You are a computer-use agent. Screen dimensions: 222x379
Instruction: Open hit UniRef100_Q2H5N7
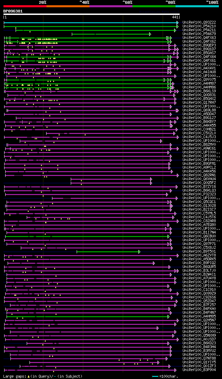tap(199, 320)
